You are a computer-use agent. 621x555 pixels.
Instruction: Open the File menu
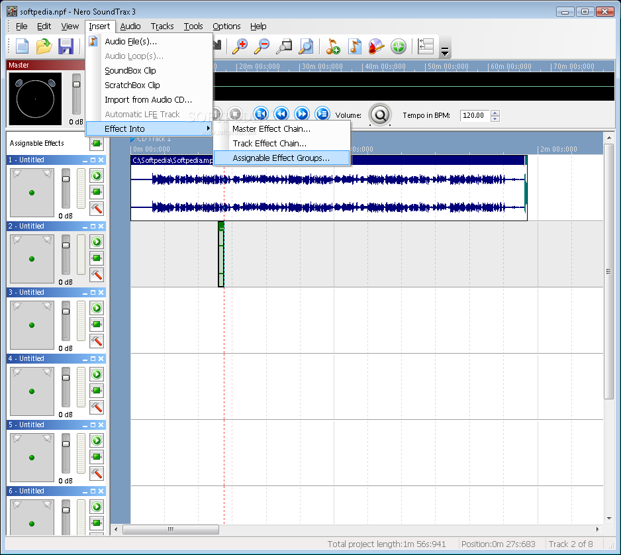(21, 26)
